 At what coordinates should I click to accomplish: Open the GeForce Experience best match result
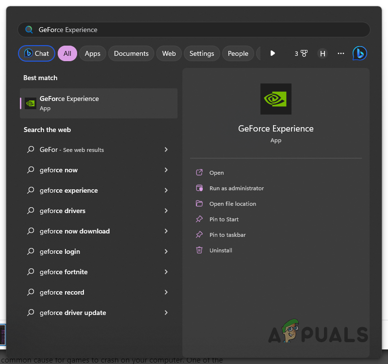[98, 103]
